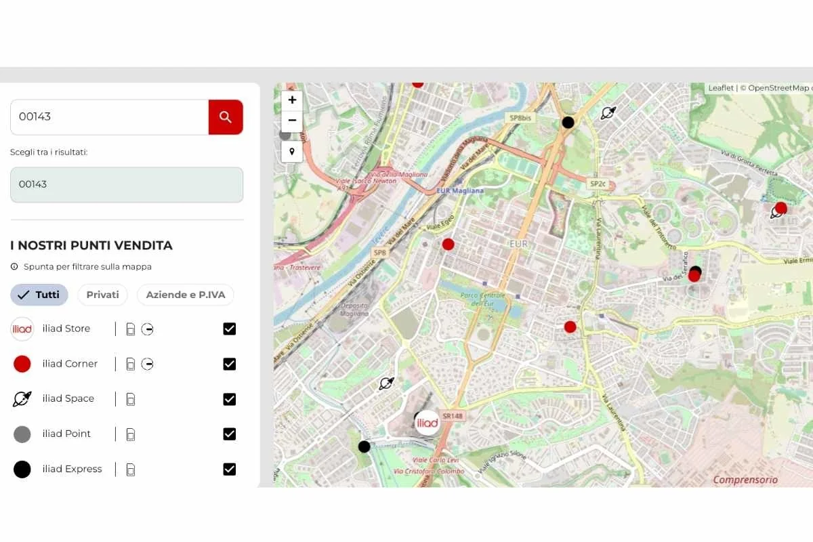This screenshot has height=542, width=813.
Task: Click the grey iliad Point legend dot
Action: [x=22, y=434]
